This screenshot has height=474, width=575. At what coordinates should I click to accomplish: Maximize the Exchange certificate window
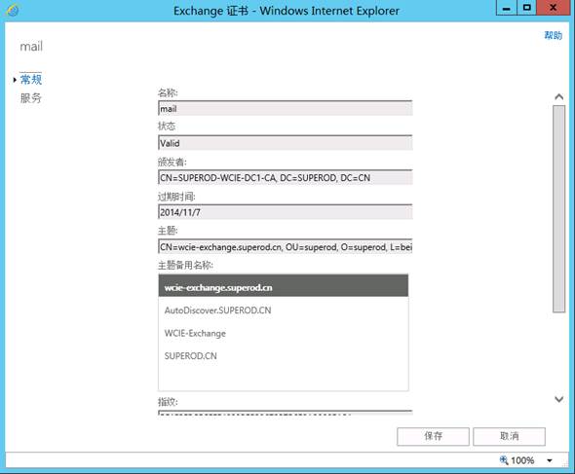point(526,8)
